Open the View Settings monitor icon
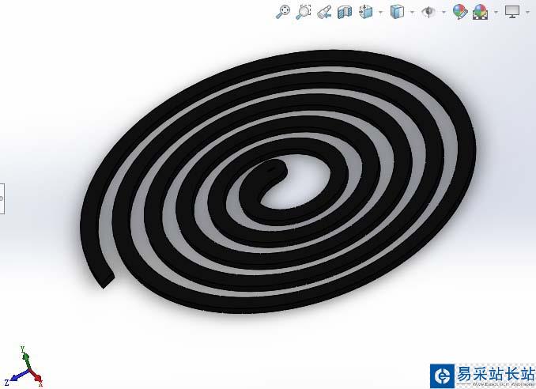 click(x=512, y=12)
